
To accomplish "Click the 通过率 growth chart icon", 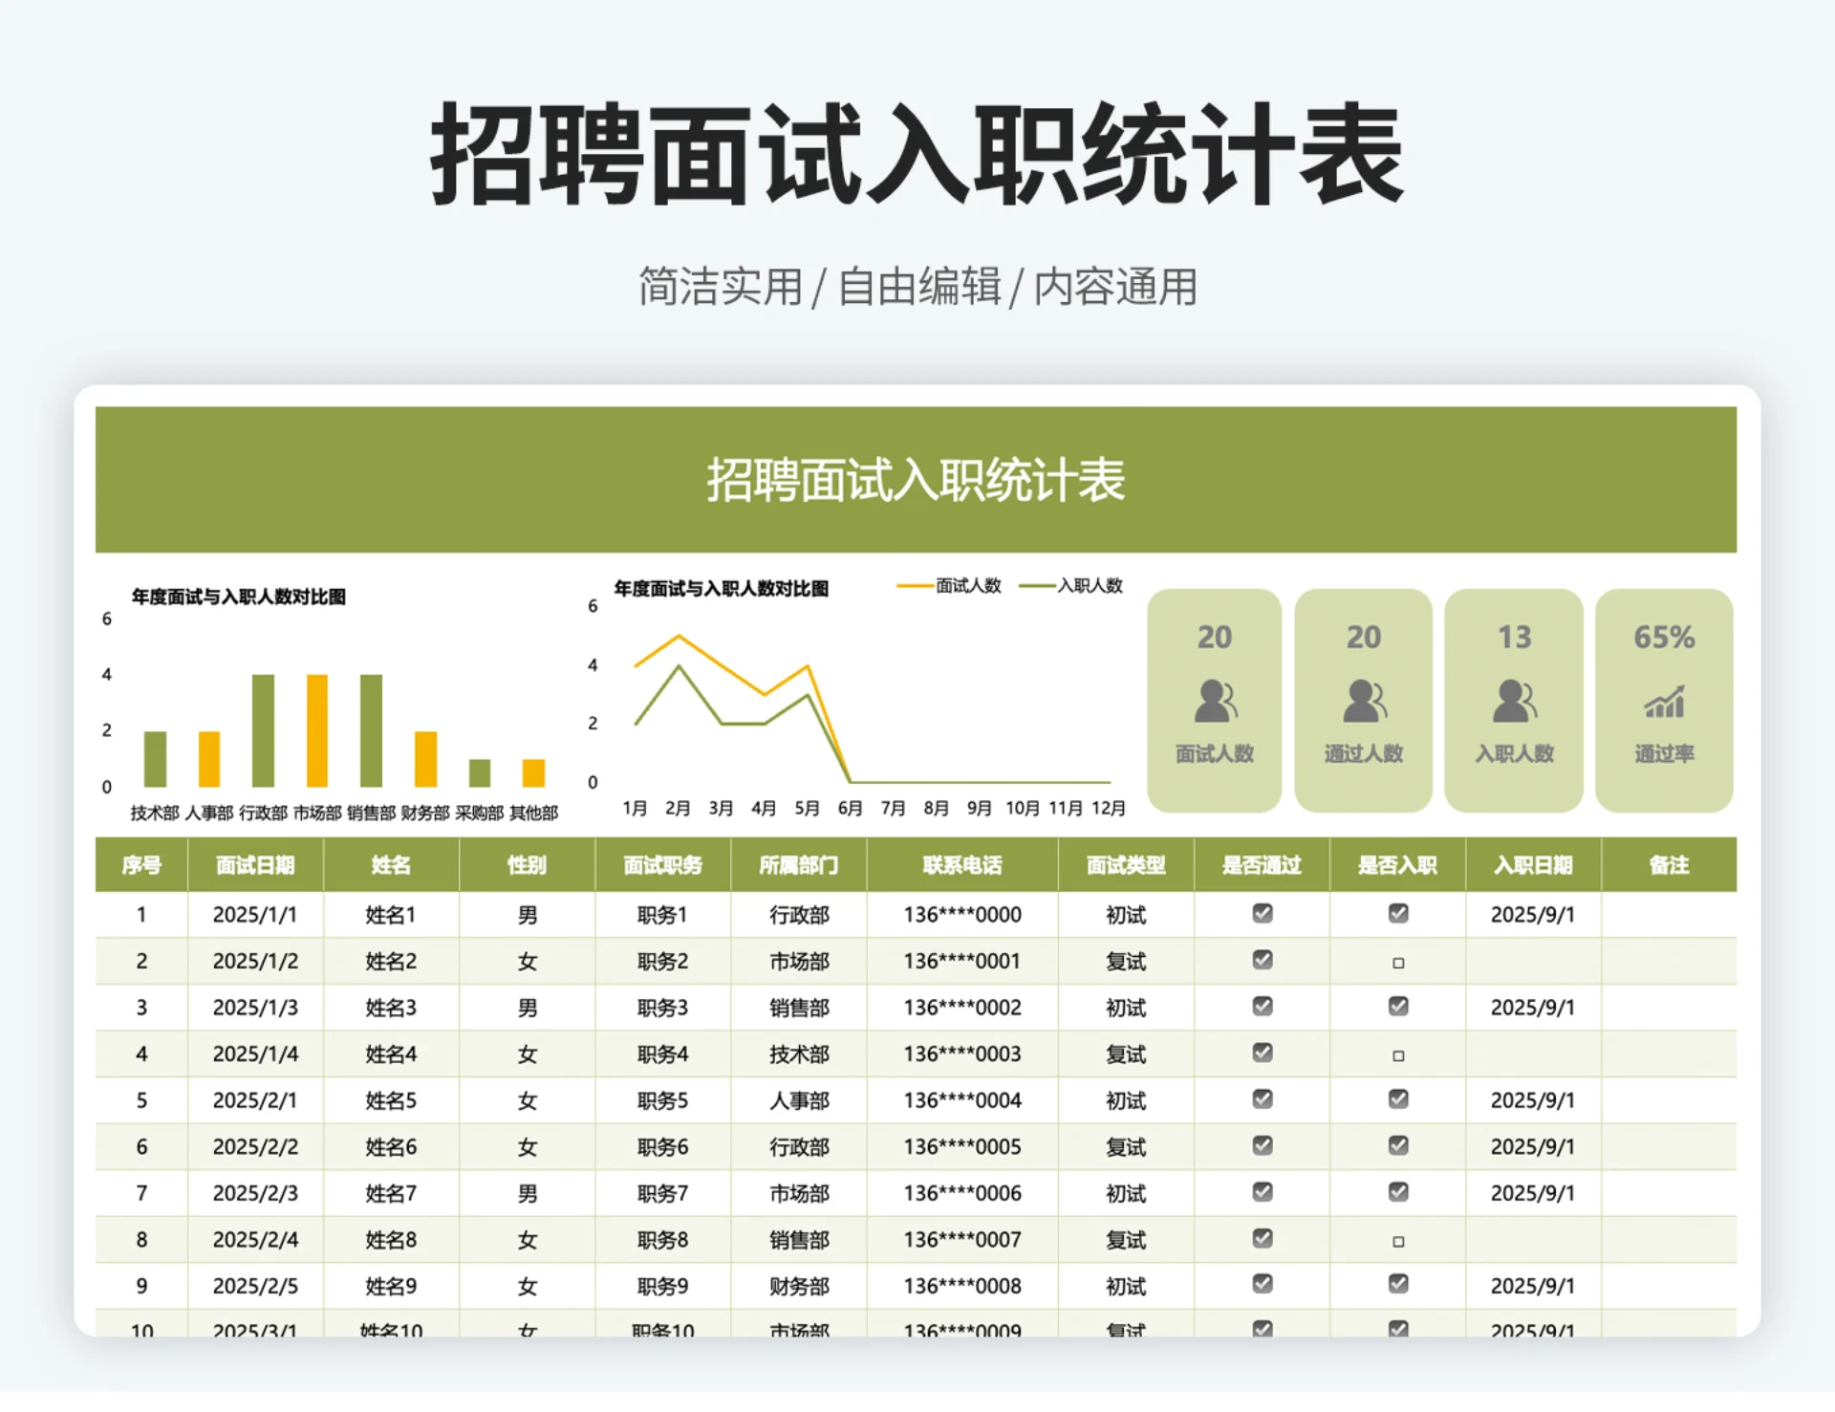I will 1664,705.
